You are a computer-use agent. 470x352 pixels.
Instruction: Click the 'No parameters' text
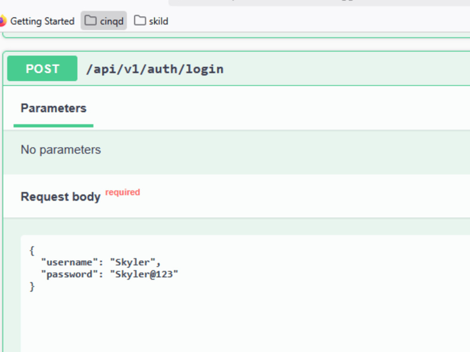tap(61, 149)
